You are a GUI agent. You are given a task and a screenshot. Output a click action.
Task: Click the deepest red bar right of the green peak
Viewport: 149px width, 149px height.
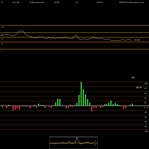coord(92,108)
